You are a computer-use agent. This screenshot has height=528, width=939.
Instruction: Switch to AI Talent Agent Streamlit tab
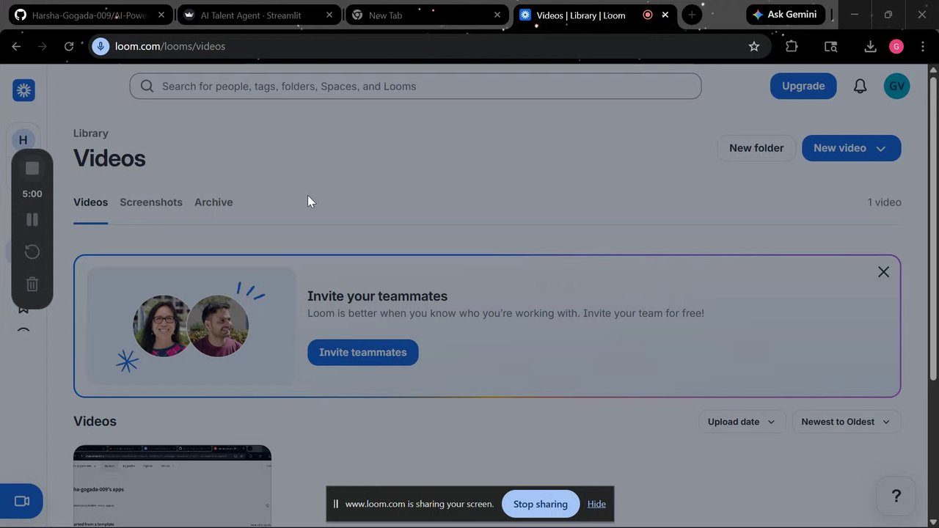click(259, 15)
